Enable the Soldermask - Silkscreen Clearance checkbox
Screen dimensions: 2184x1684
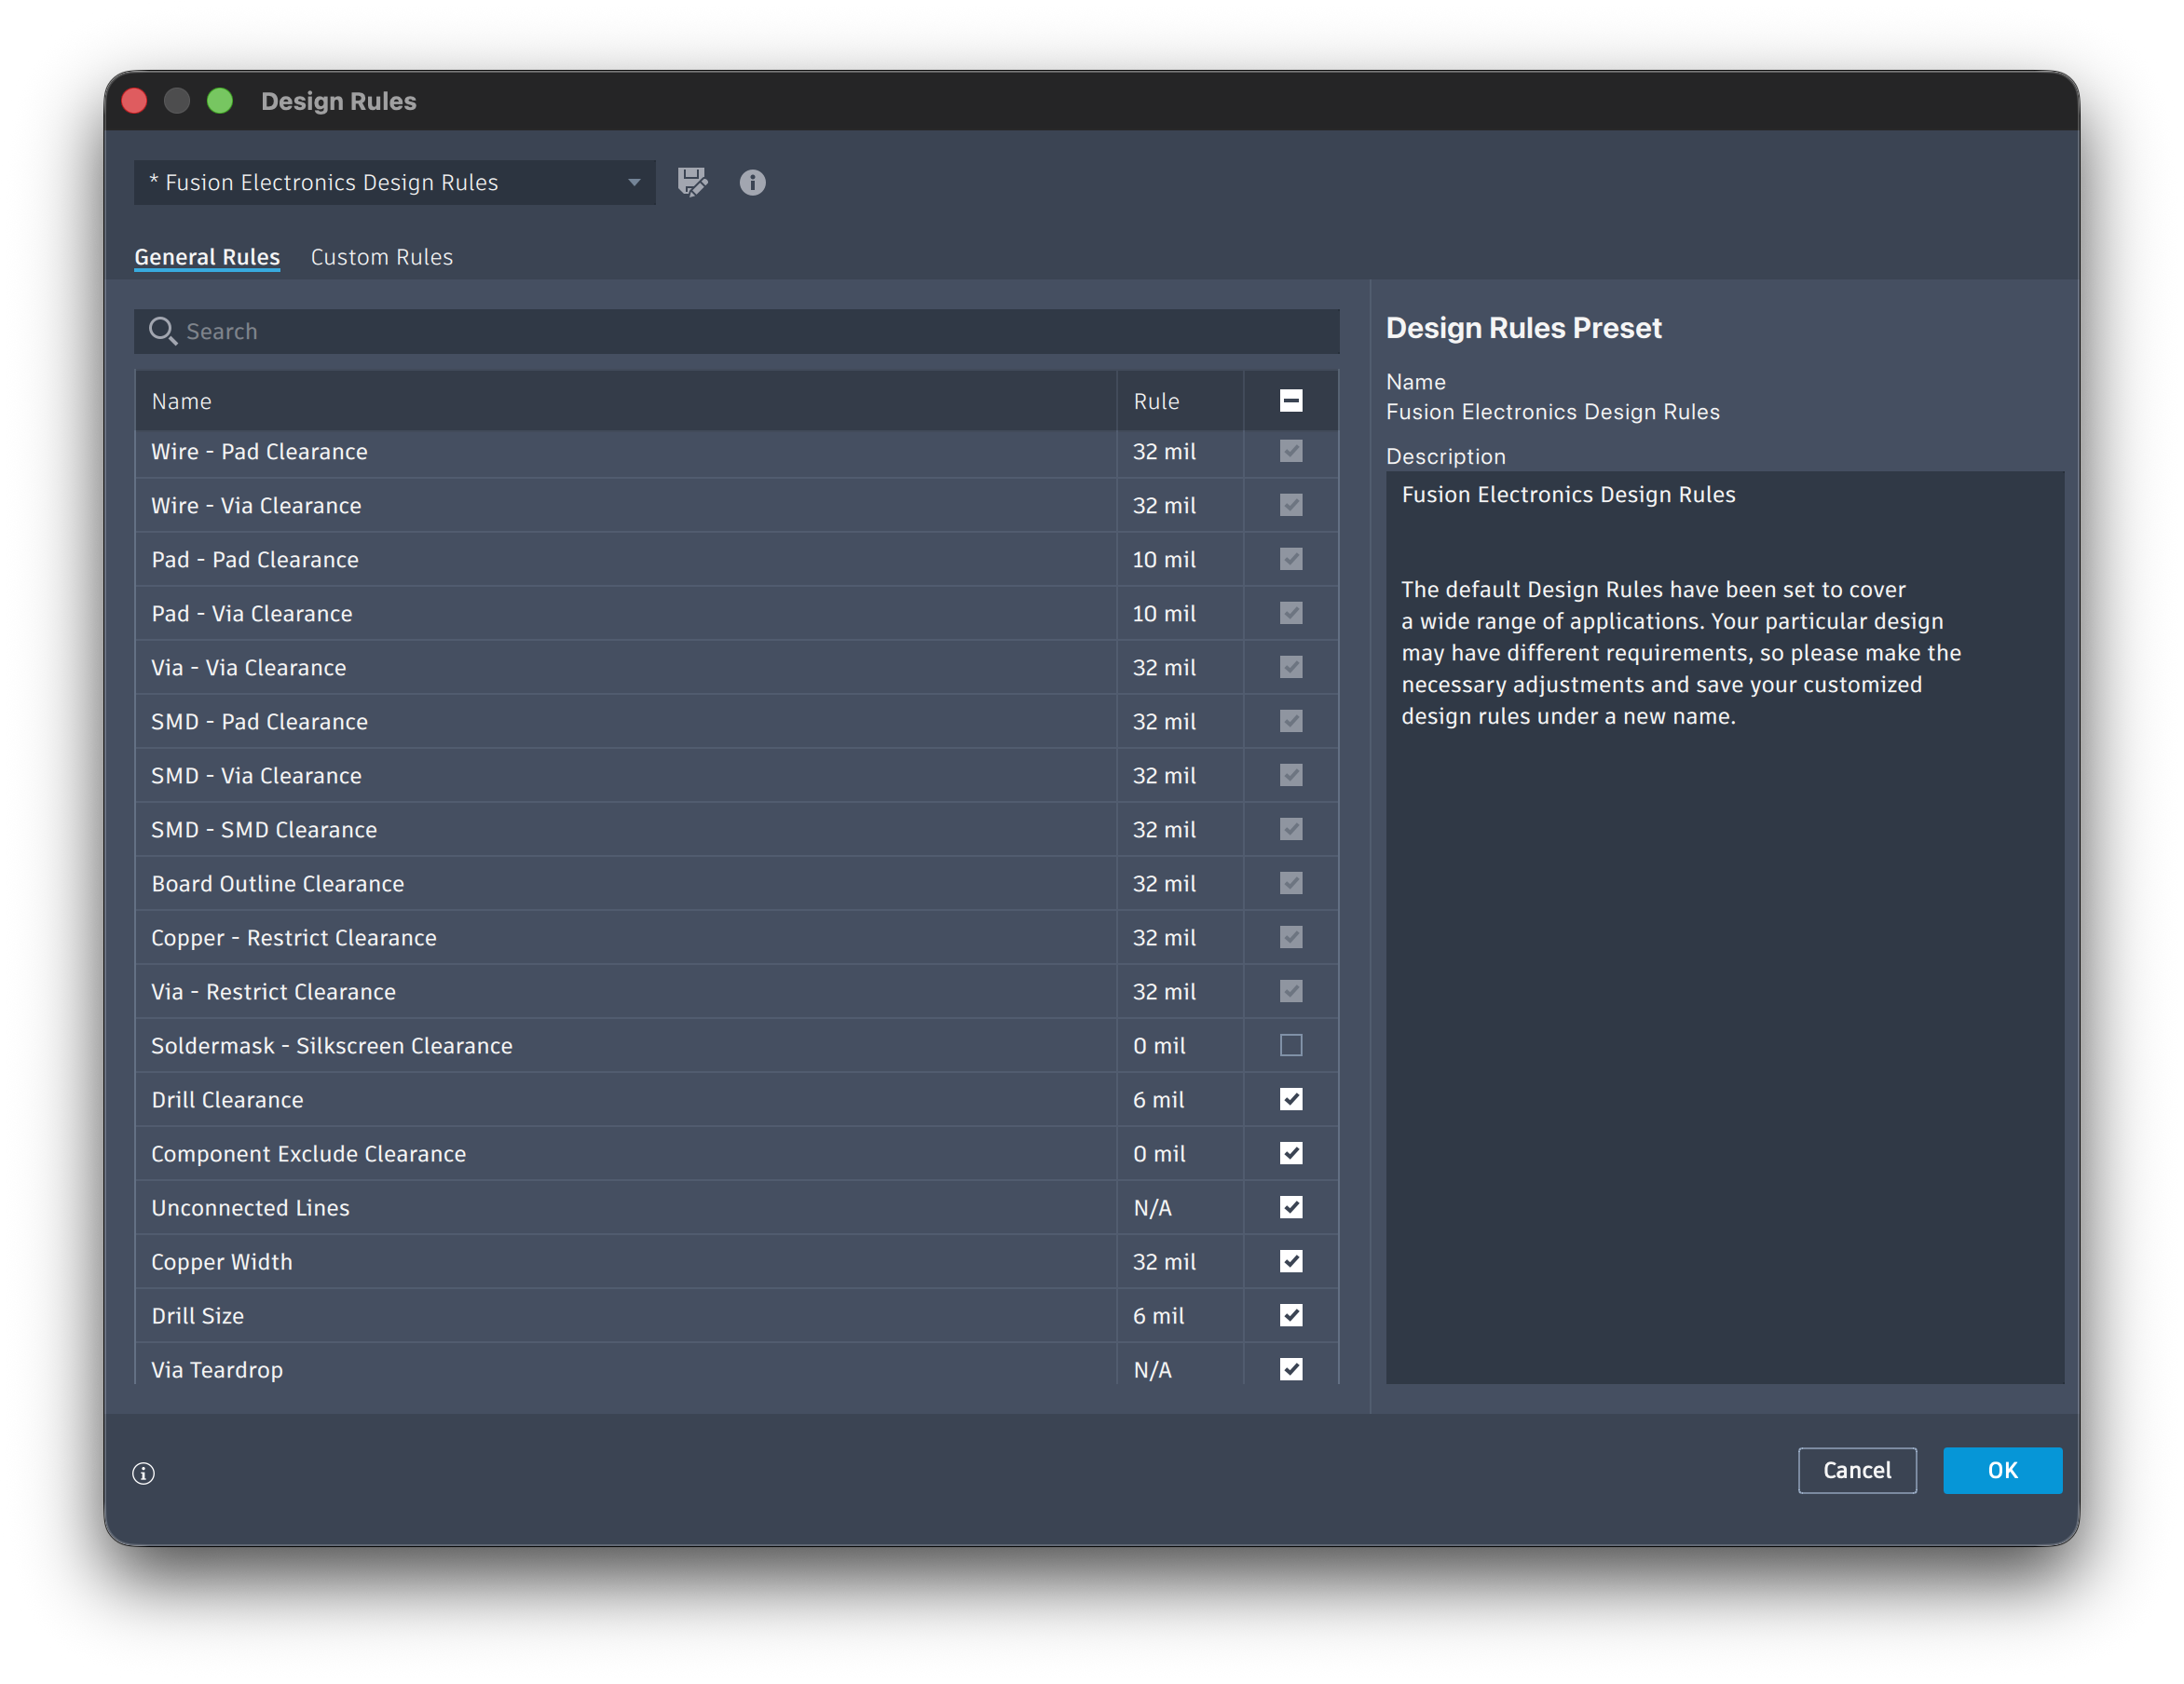click(1290, 1045)
